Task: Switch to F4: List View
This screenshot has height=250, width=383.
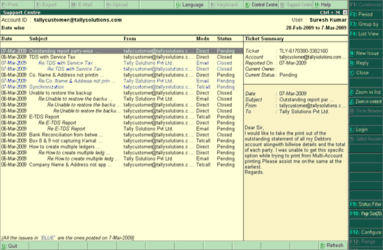Action: click(x=366, y=34)
